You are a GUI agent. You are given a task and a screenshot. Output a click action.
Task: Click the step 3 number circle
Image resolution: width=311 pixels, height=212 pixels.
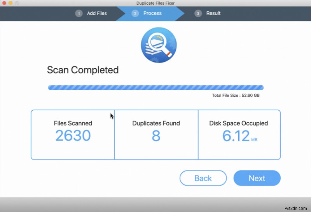pyautogui.click(x=198, y=13)
